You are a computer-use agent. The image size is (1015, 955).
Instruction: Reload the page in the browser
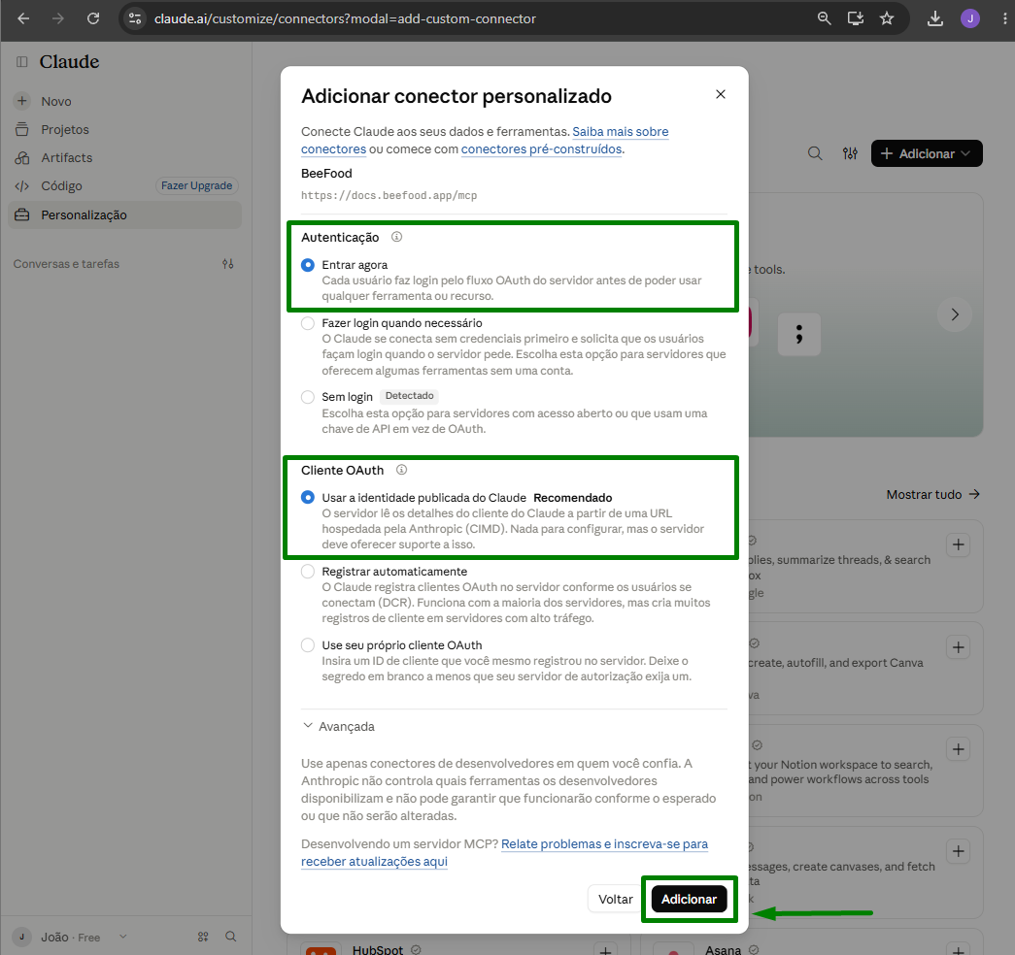click(93, 18)
